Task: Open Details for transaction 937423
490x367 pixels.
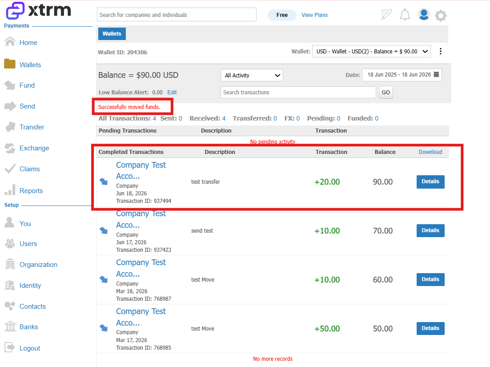Action: [430, 231]
